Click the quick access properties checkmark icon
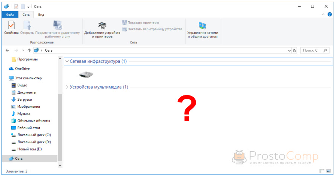Image resolution: width=336 pixels, height=177 pixels. pos(16,7)
